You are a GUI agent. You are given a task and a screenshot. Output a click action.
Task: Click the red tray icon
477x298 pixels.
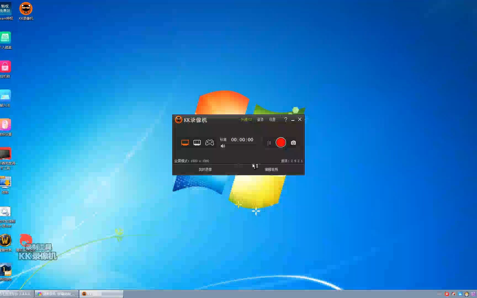coord(447,294)
